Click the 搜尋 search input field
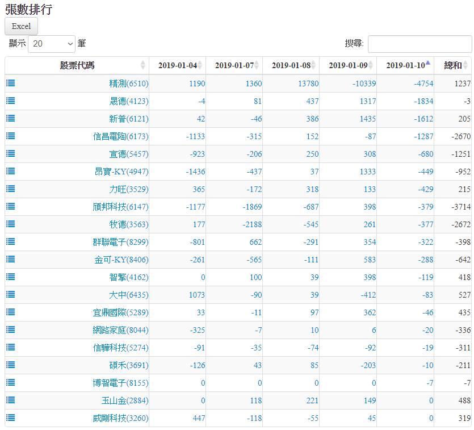 (x=420, y=44)
